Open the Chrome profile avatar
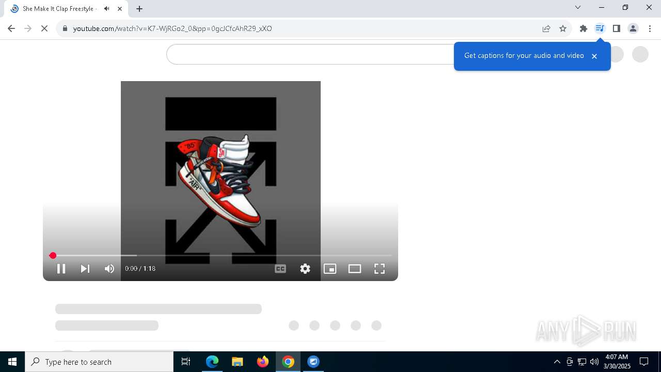This screenshot has width=661, height=372. pyautogui.click(x=633, y=28)
